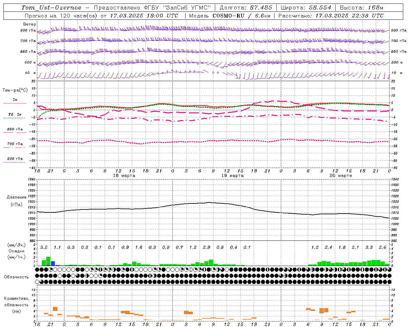Click the dotted 500 гПа temperature legend line
This screenshot has width=408, height=327.
[14, 162]
